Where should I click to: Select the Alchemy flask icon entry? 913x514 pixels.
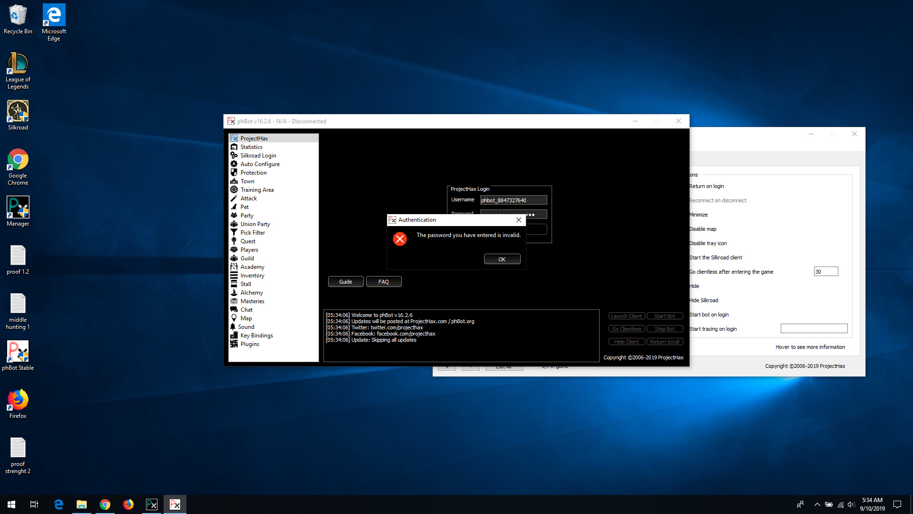[x=234, y=293]
